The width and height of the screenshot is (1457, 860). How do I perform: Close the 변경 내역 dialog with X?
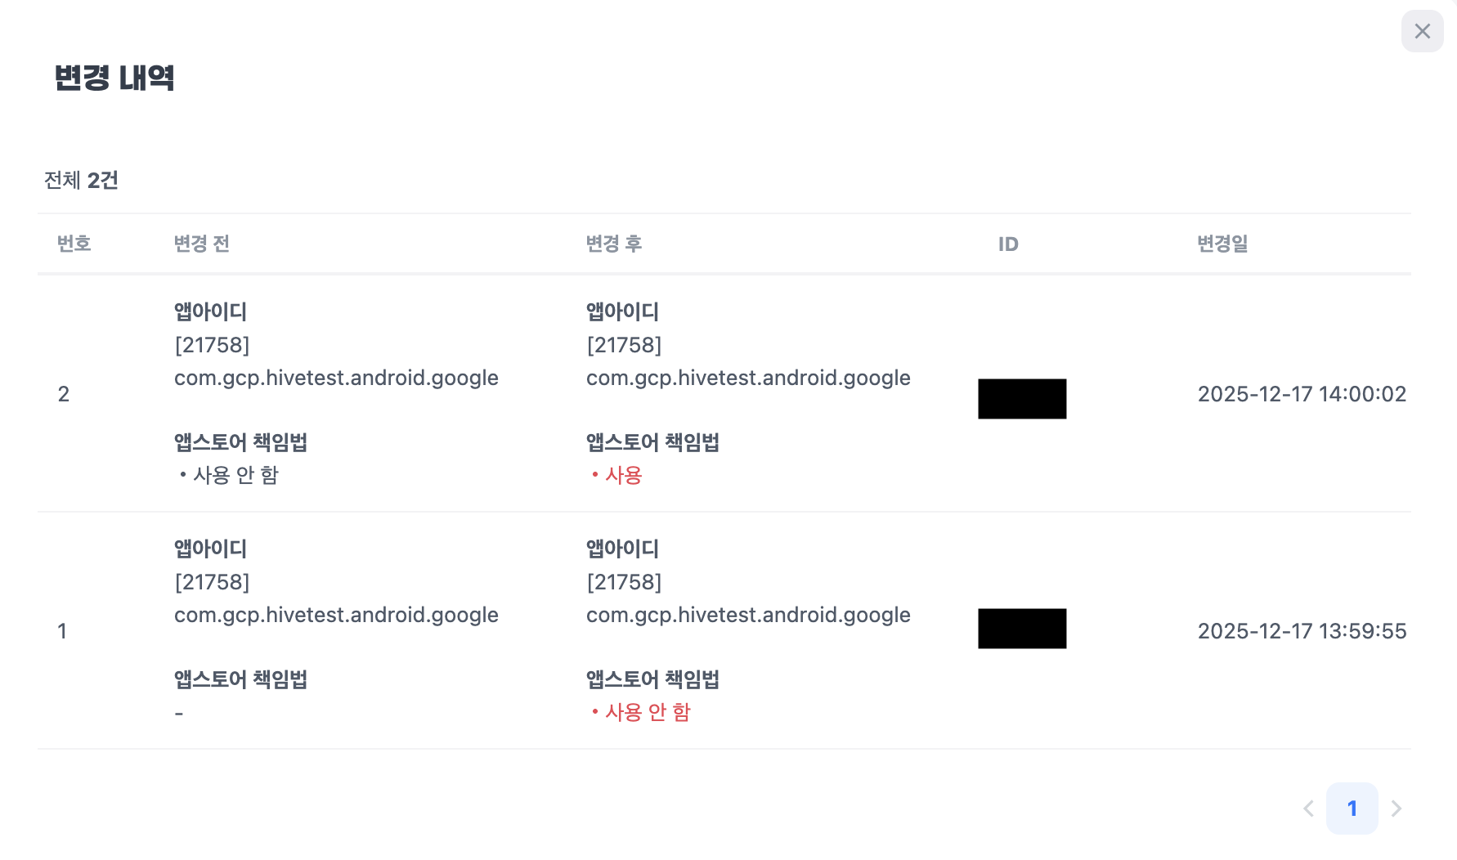click(x=1422, y=31)
